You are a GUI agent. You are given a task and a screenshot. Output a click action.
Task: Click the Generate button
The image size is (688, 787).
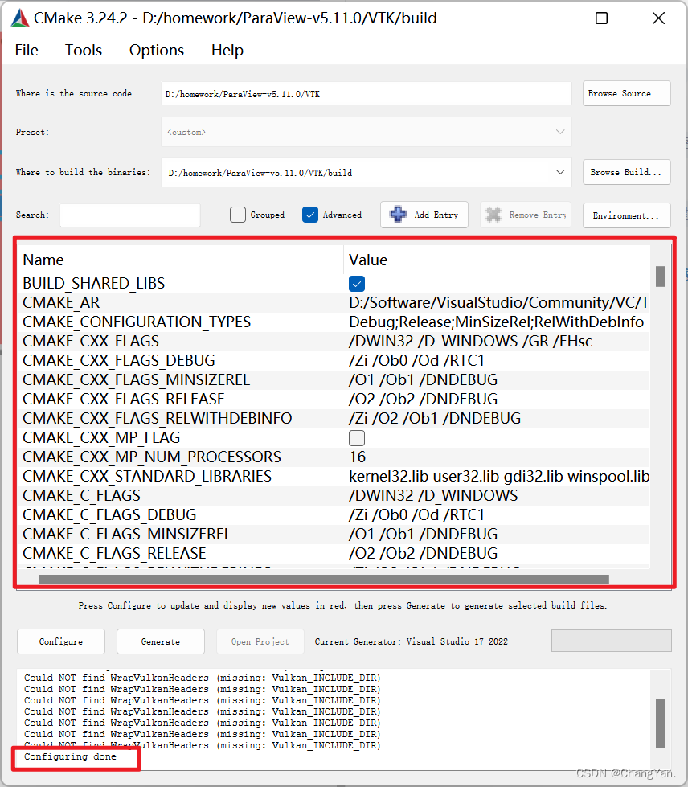(161, 641)
